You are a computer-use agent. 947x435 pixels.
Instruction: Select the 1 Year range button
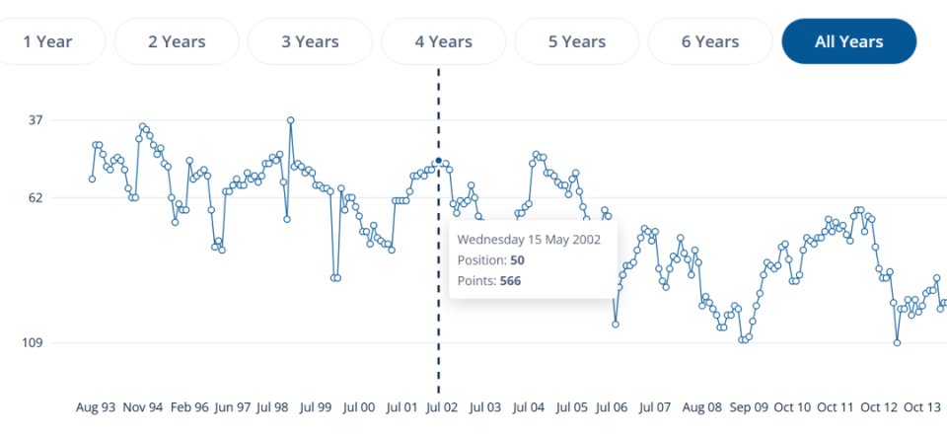47,41
